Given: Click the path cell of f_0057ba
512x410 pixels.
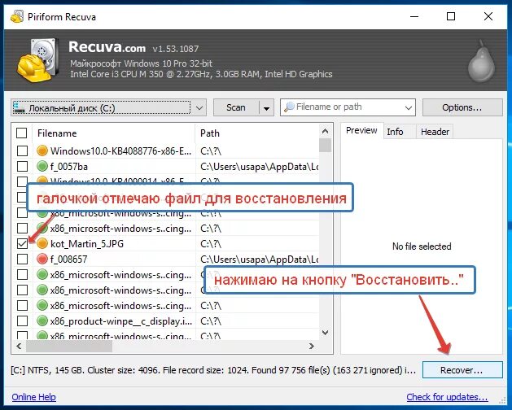Looking at the screenshot, I should (x=260, y=167).
